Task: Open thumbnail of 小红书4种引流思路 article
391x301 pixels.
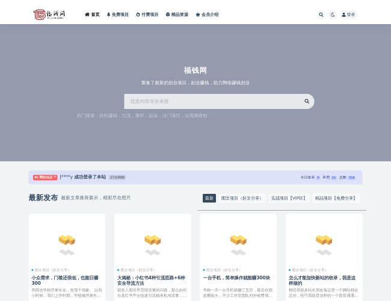Action: (153, 240)
